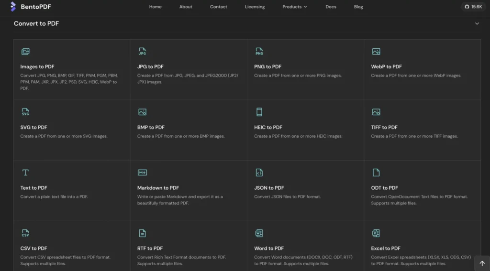Click the description under Markdown to PDF

pyautogui.click(x=180, y=200)
